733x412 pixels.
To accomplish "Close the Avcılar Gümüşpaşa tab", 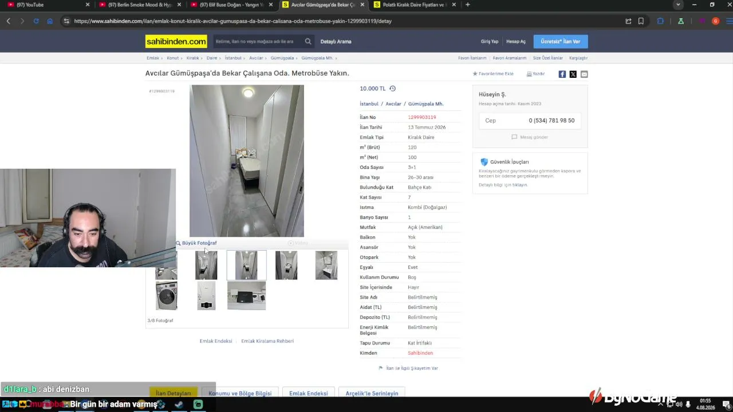I will click(x=362, y=5).
